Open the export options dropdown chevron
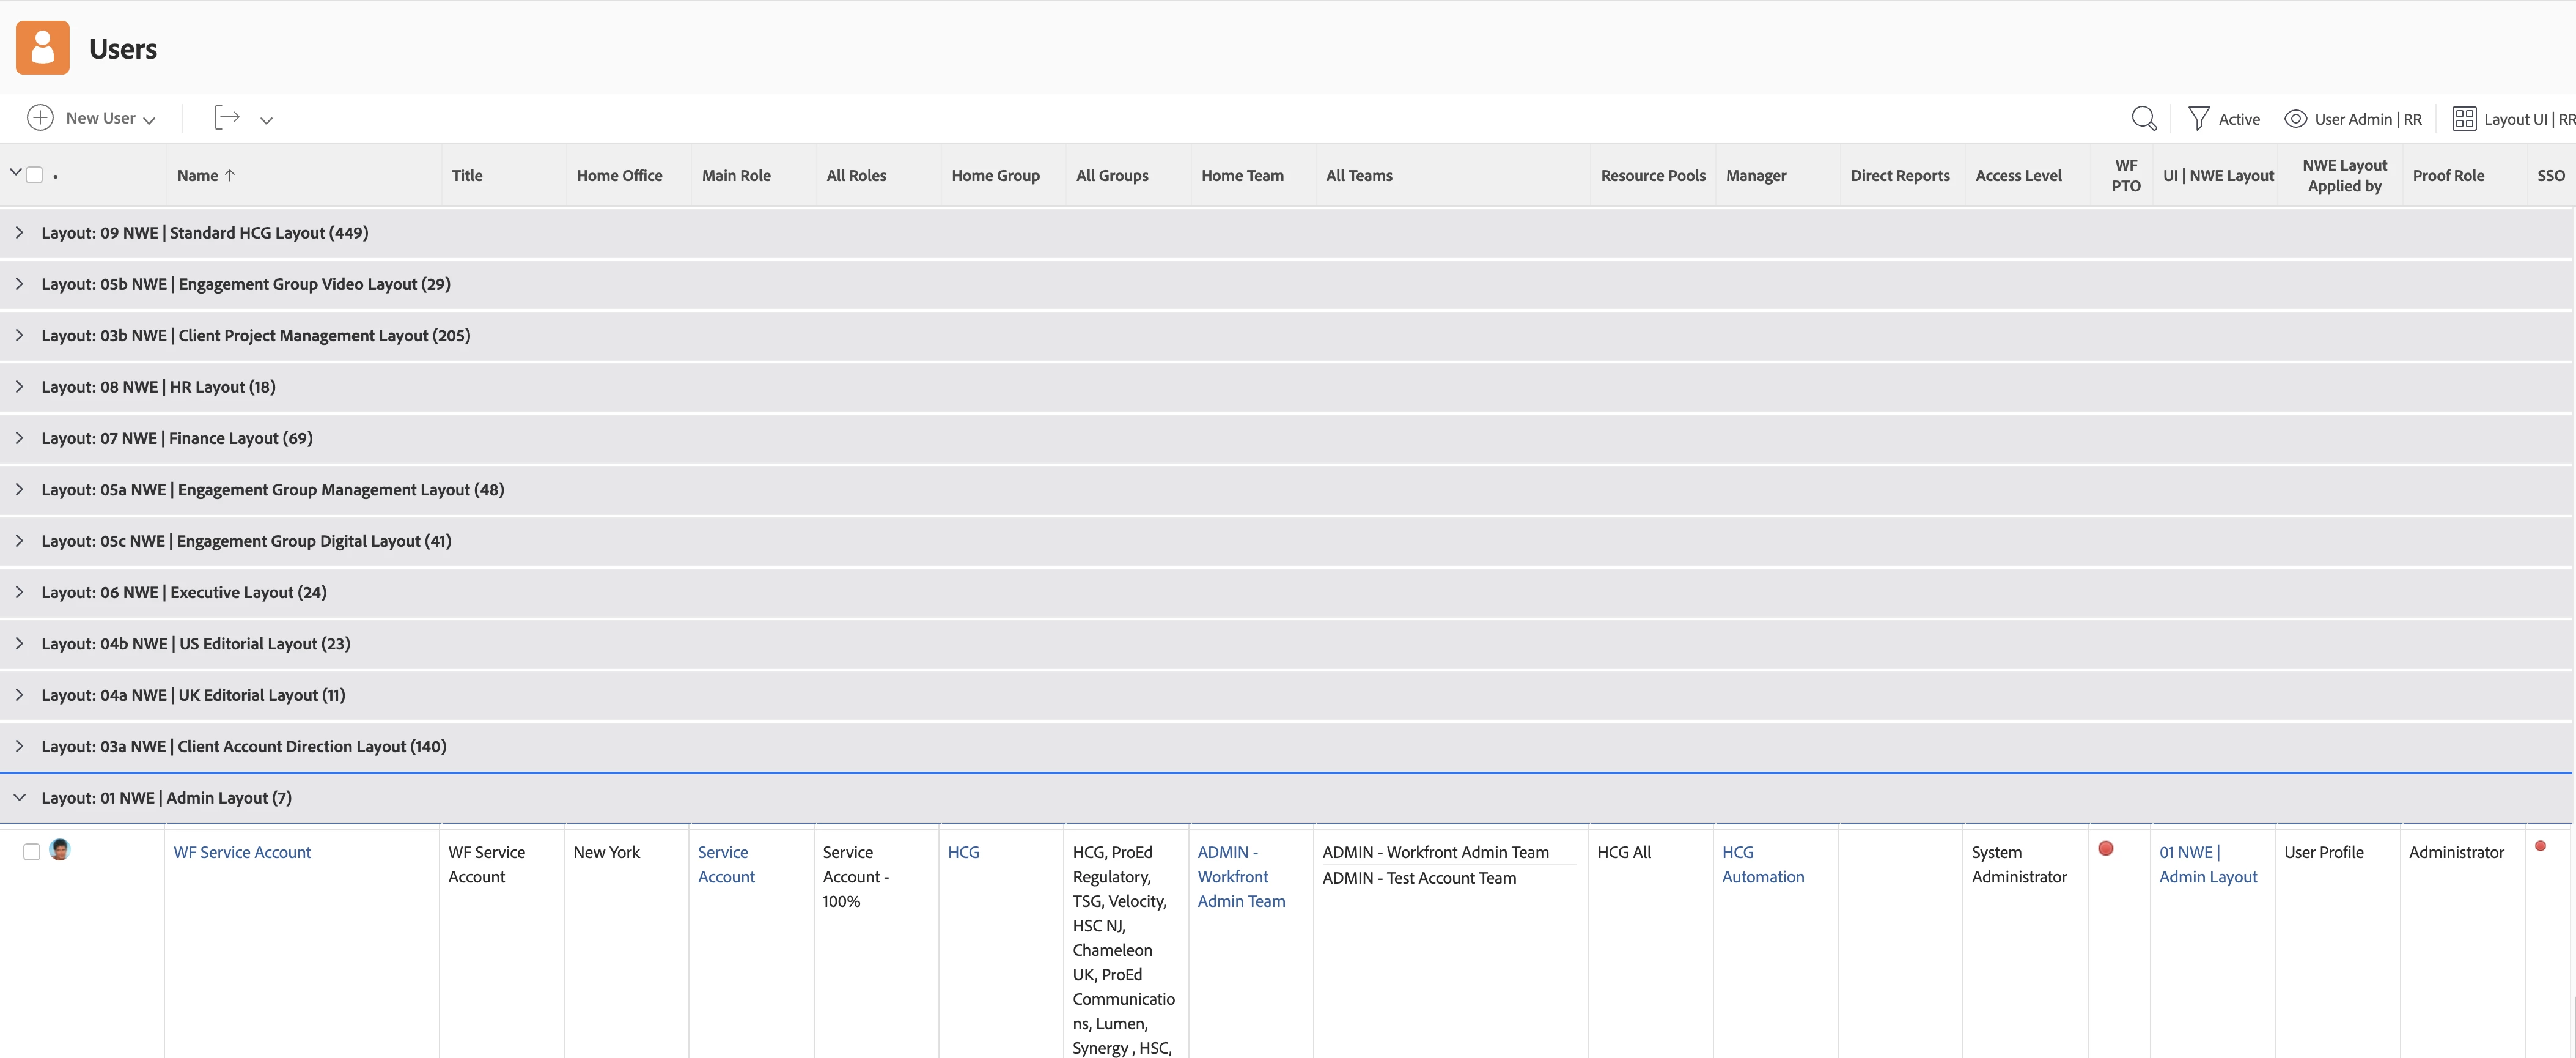The image size is (2576, 1058). (266, 120)
